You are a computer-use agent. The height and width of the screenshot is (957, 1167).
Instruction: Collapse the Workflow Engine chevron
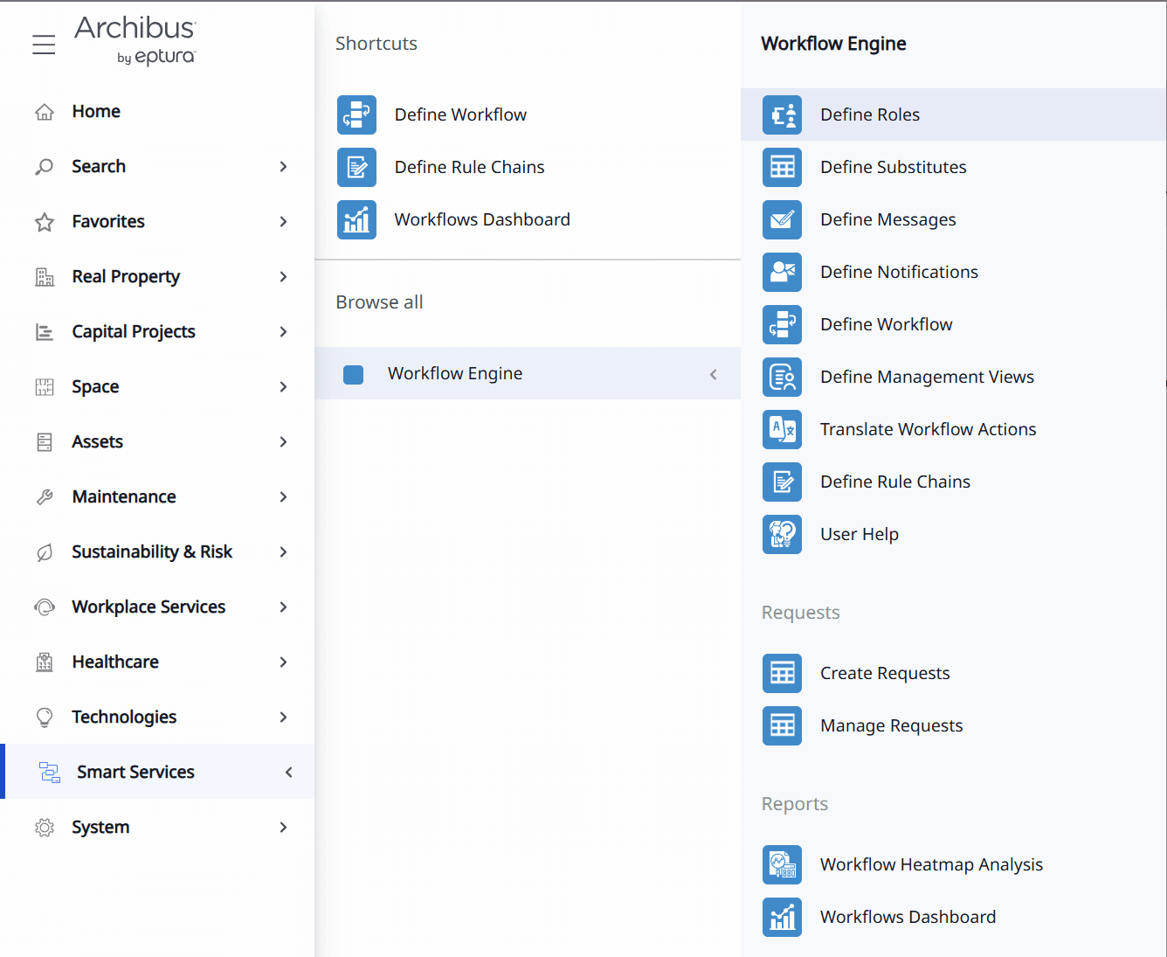coord(713,374)
